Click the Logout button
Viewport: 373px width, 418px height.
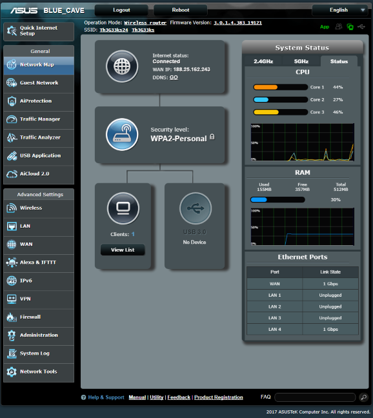click(x=121, y=10)
